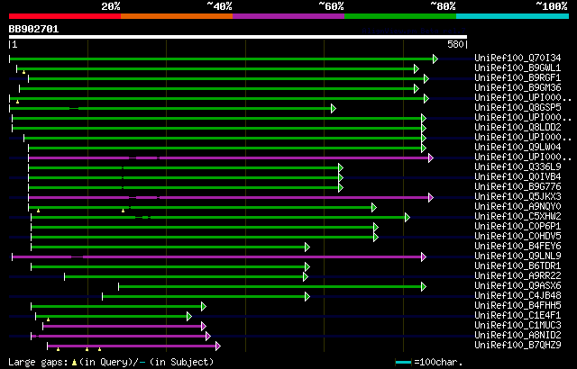
Task: Click the ~60% legend label
Action: click(331, 6)
